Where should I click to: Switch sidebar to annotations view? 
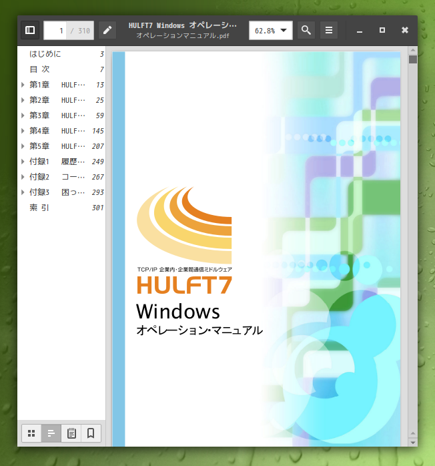tap(71, 433)
